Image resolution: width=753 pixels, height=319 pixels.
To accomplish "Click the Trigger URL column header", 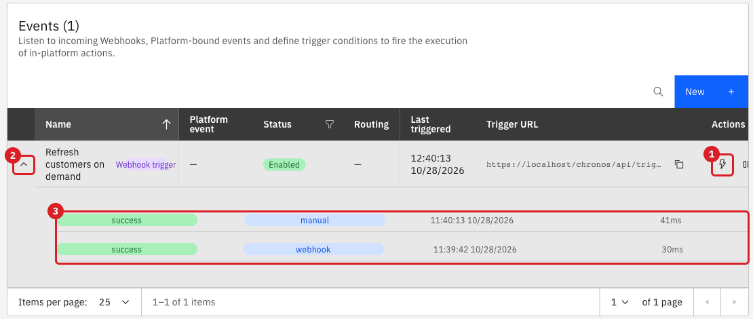I will [x=512, y=124].
